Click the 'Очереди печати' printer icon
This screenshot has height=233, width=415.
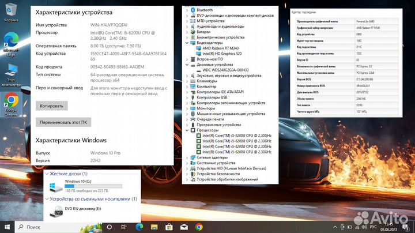click(193, 119)
